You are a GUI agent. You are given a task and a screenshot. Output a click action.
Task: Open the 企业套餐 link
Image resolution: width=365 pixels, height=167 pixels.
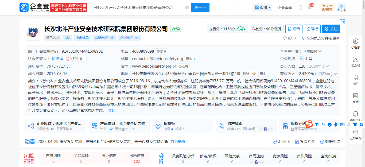(285, 8)
